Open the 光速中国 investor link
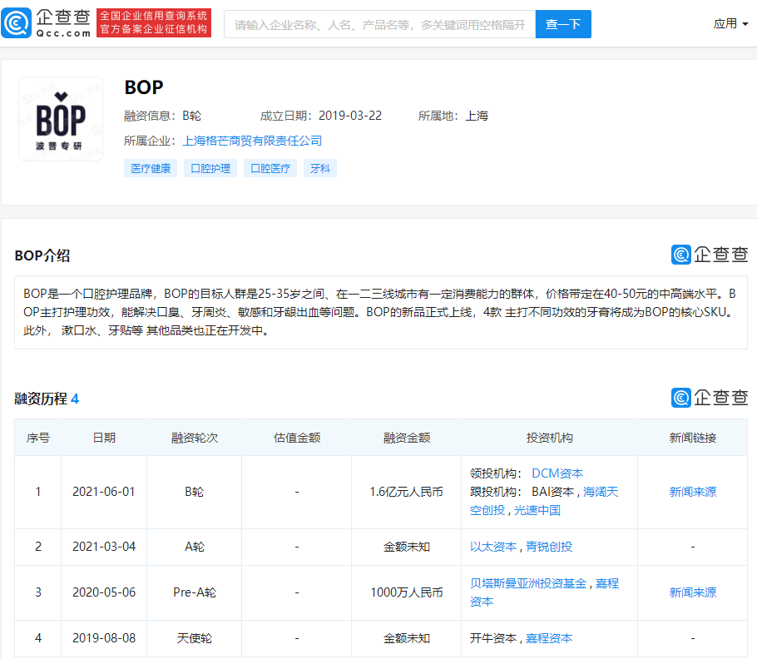Screen dimensions: 757x659 (537, 510)
